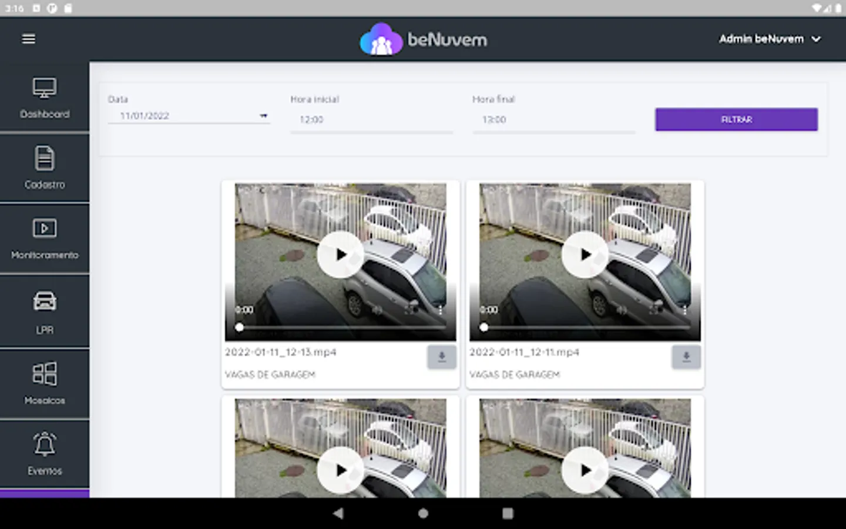Viewport: 846px width, 529px height.
Task: Click the beNuvem cloud logo
Action: 423,39
